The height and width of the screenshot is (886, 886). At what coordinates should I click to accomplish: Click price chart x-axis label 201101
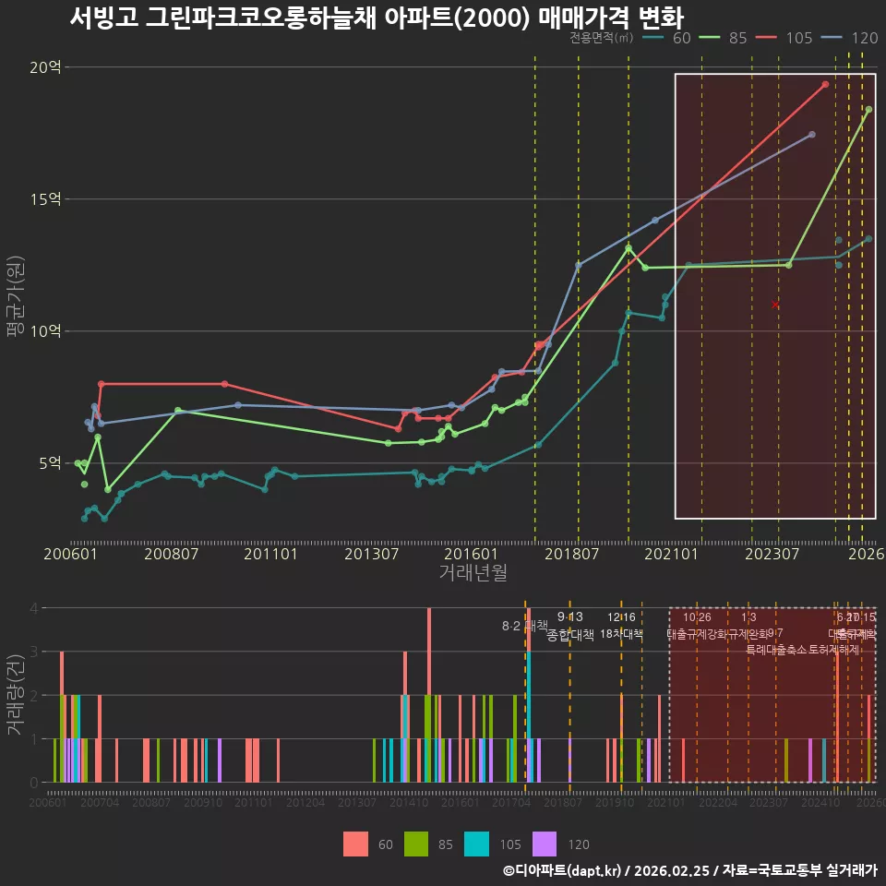pos(270,554)
